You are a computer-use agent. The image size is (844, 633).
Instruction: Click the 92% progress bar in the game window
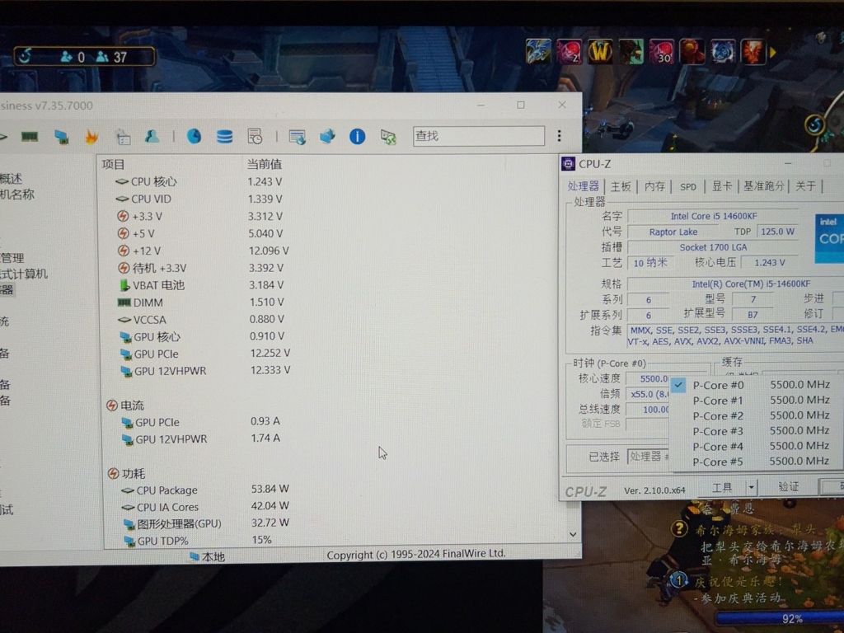click(x=791, y=618)
